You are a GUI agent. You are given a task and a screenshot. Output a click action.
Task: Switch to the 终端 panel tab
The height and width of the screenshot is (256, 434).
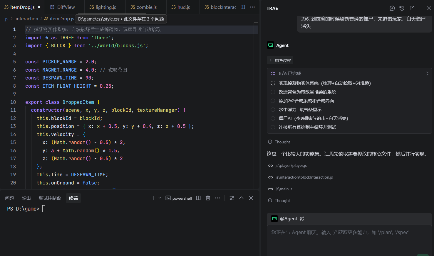click(x=73, y=198)
